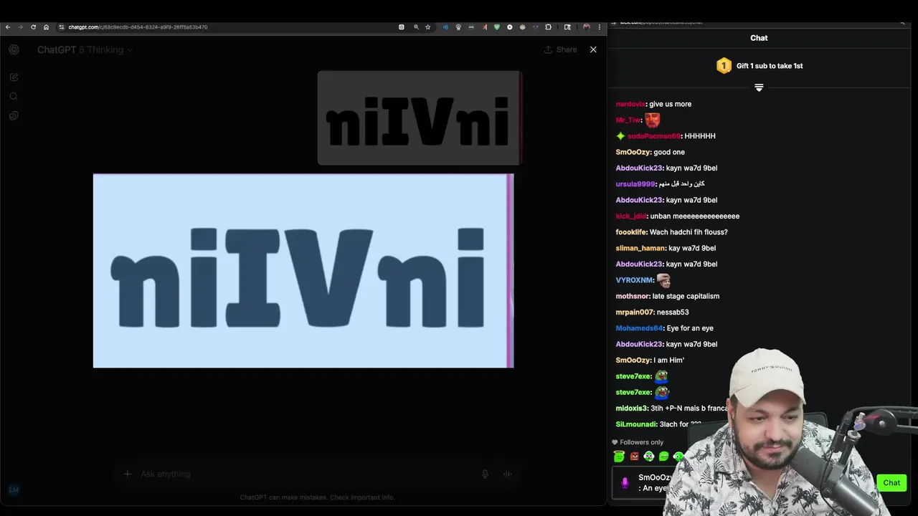View site information icon before chatgpt.com URL
This screenshot has height=516, width=918.
coord(62,27)
